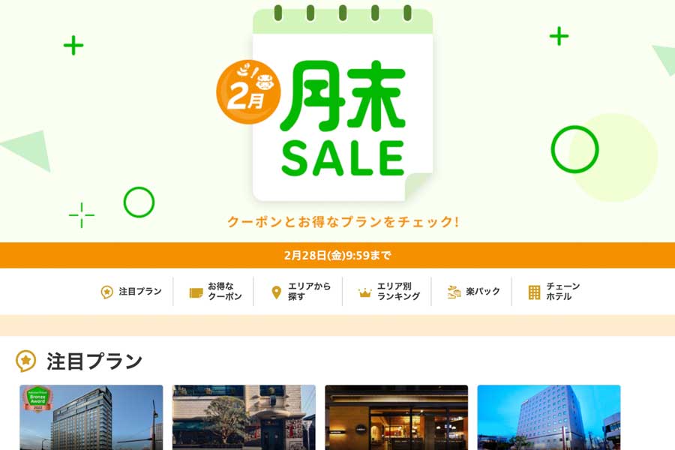675x450 pixels.
Task: Open the チェーンホテル section link
Action: click(x=554, y=292)
